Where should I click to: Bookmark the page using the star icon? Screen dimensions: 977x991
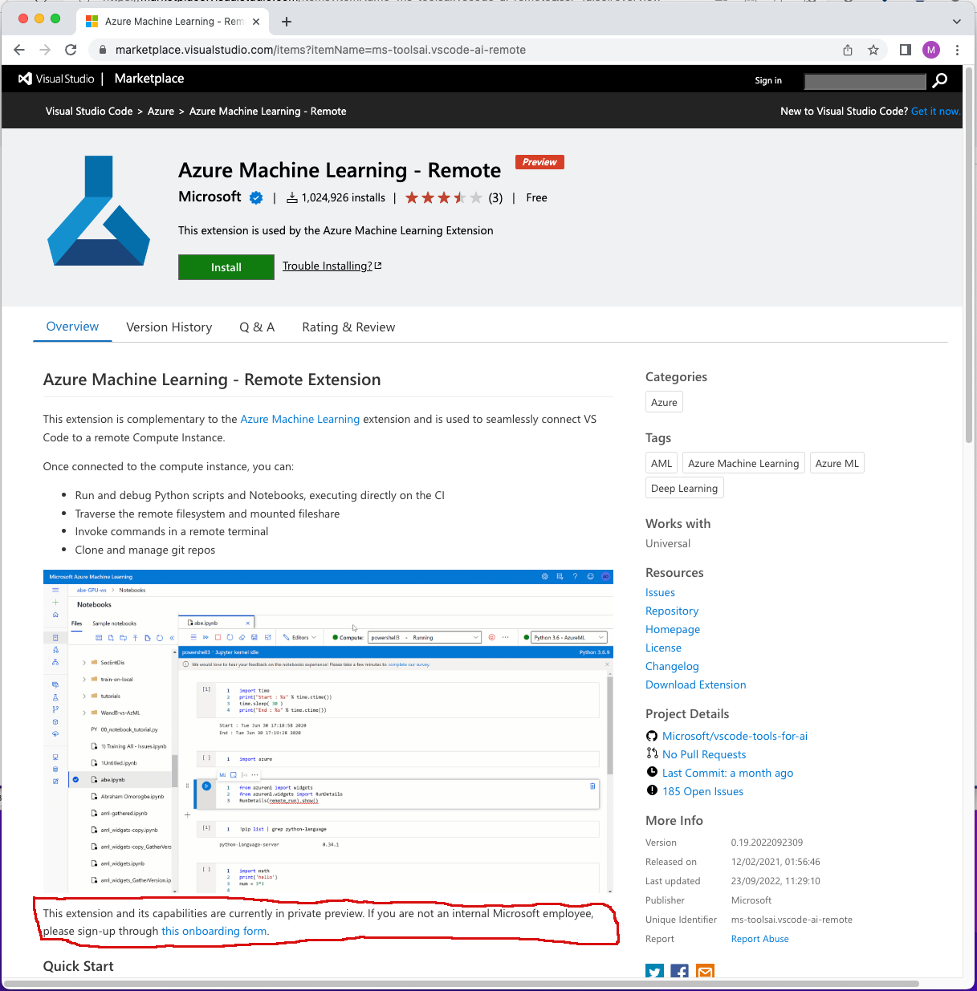point(873,49)
